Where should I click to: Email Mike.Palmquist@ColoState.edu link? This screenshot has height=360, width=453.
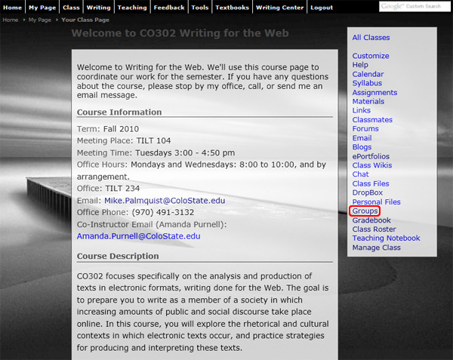165,200
